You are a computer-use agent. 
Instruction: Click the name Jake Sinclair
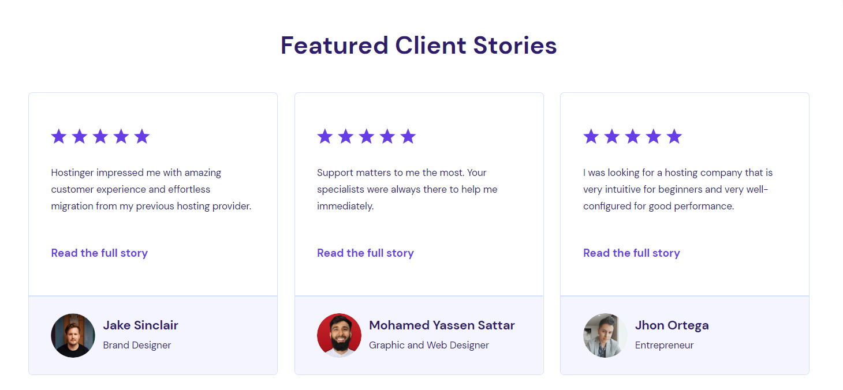140,325
